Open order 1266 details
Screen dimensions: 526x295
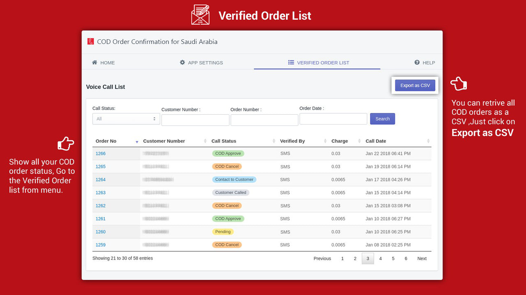click(100, 153)
